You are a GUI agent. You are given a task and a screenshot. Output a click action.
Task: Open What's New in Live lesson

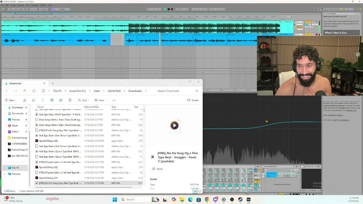(341, 33)
